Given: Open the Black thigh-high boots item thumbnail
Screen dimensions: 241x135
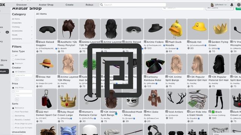Looking at the screenshot, I should pyautogui.click(x=219, y=99).
